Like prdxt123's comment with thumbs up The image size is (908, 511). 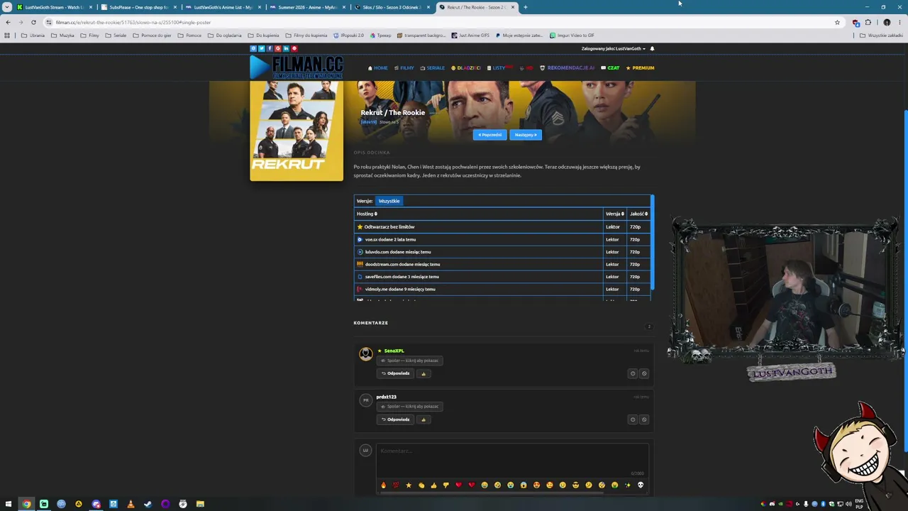click(423, 419)
